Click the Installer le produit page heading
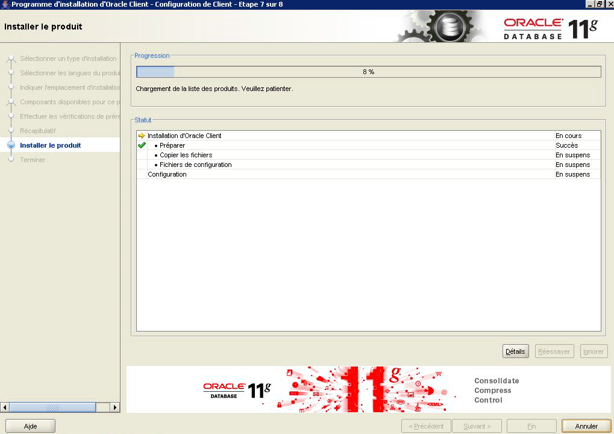Image resolution: width=614 pixels, height=434 pixels. coord(43,27)
